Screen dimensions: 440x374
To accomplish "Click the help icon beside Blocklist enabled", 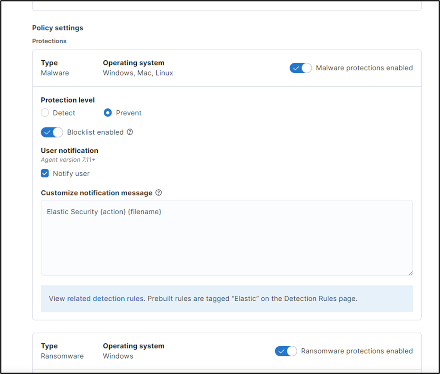I will (130, 132).
